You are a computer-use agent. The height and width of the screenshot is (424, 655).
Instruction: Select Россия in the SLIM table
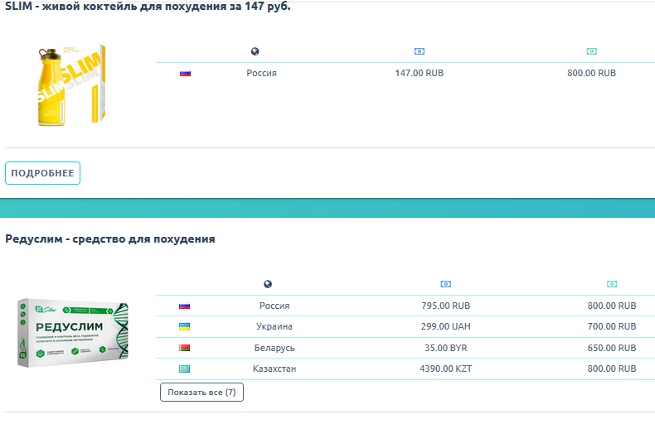[261, 73]
